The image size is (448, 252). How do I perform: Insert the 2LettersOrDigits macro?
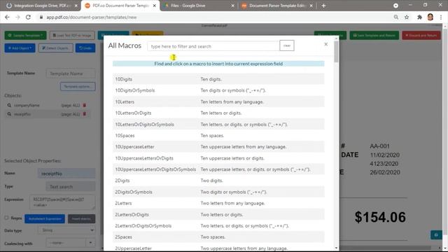pos(218,214)
